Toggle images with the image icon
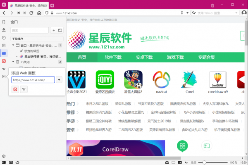 click(x=180, y=163)
